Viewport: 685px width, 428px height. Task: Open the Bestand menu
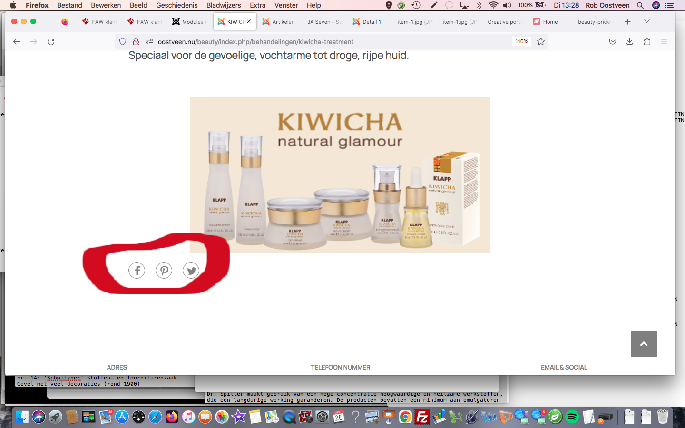pyautogui.click(x=69, y=5)
